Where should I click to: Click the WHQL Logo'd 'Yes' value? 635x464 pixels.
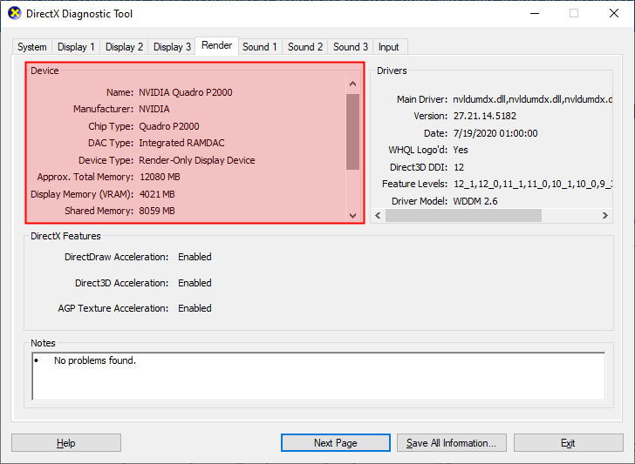461,150
